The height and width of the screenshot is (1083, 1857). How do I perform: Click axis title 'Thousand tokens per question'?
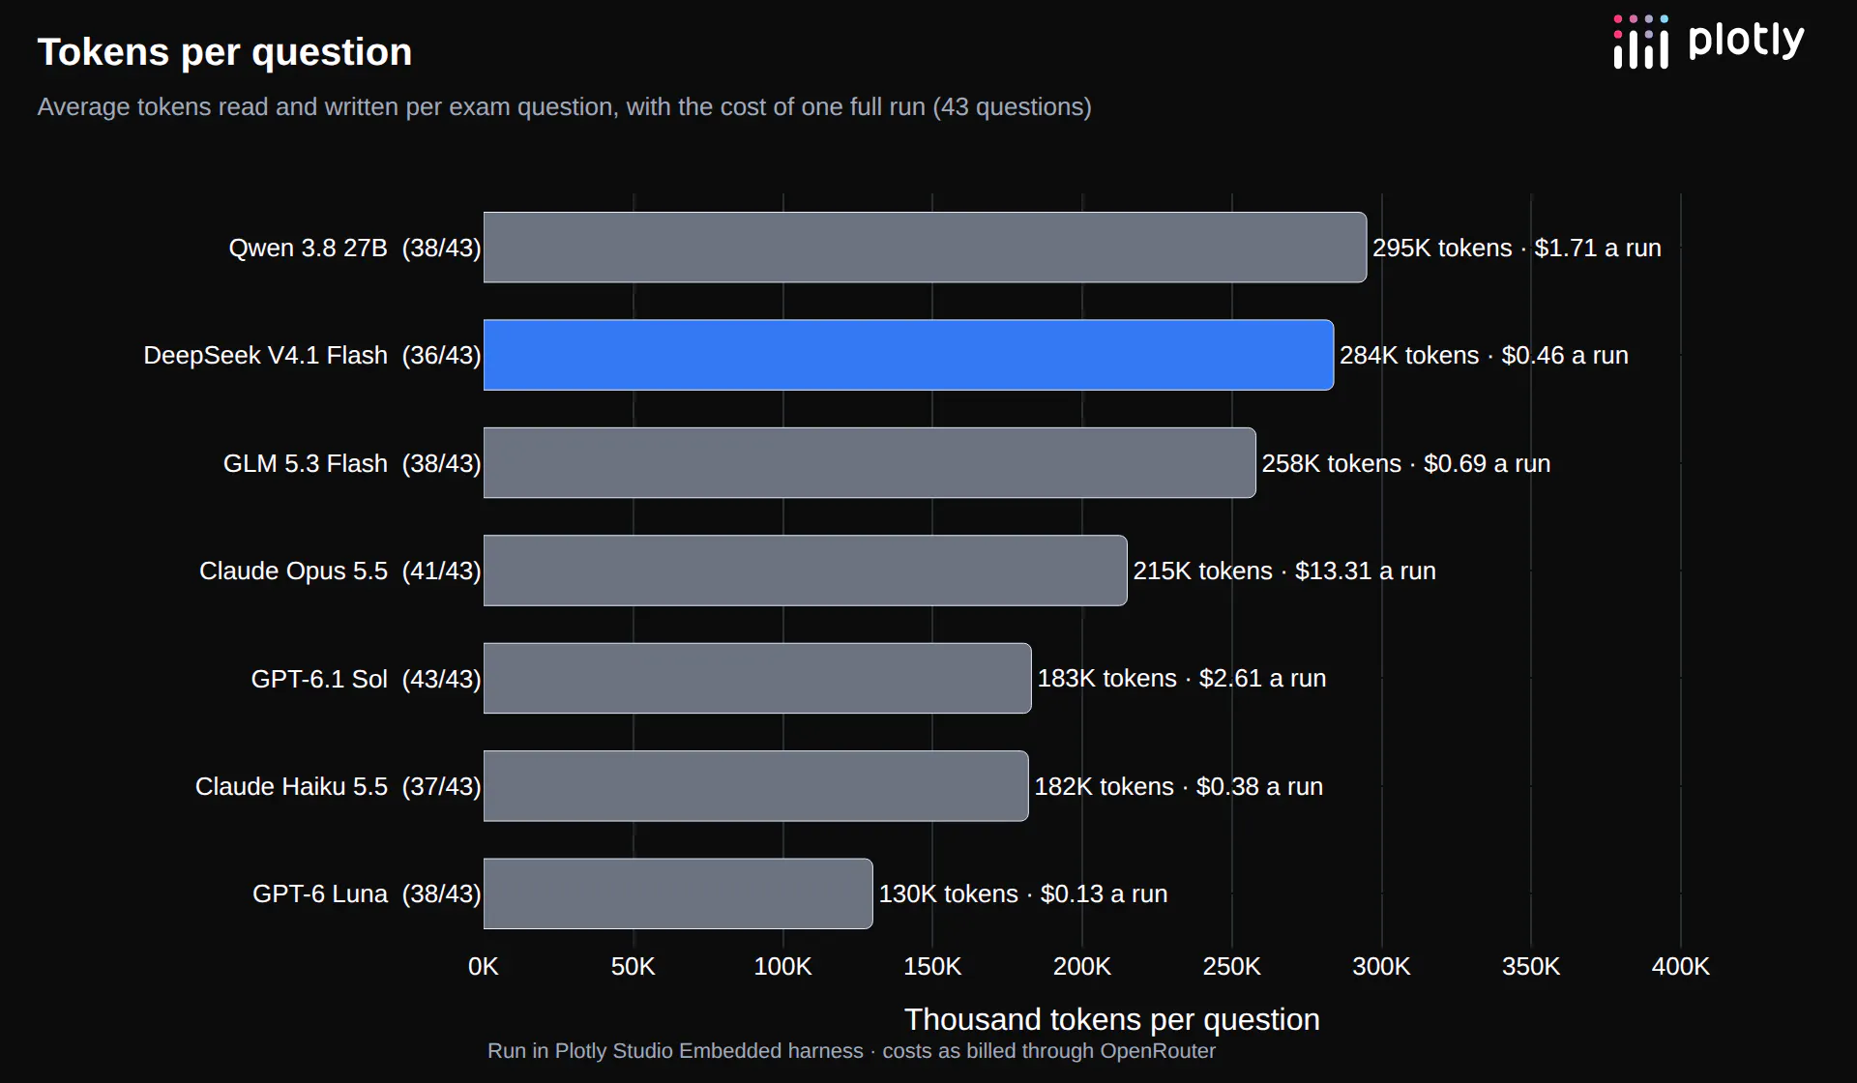[x=1112, y=1019]
